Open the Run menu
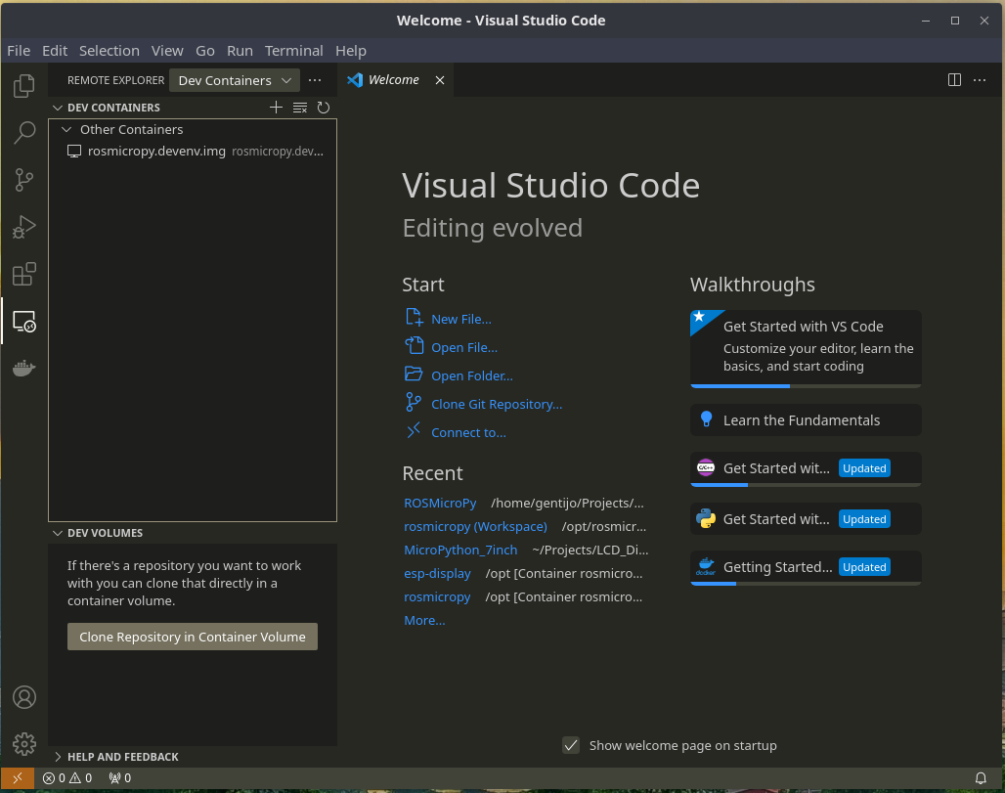1005x793 pixels. click(240, 51)
